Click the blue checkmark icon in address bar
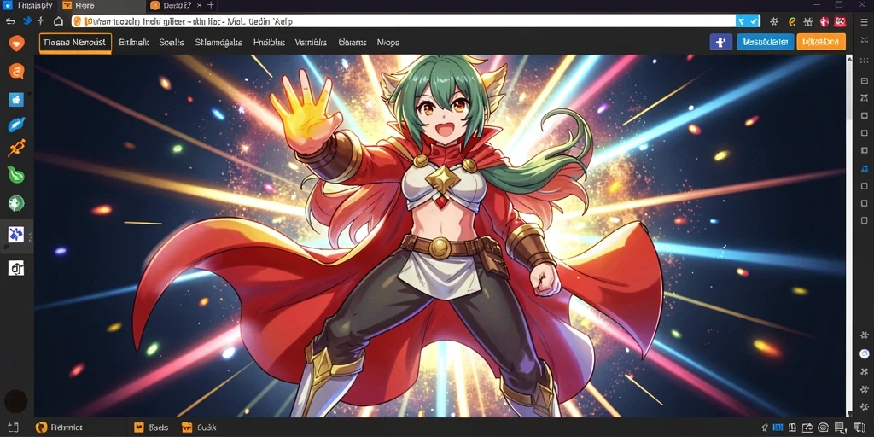Viewport: 874px width, 437px height. click(x=754, y=21)
